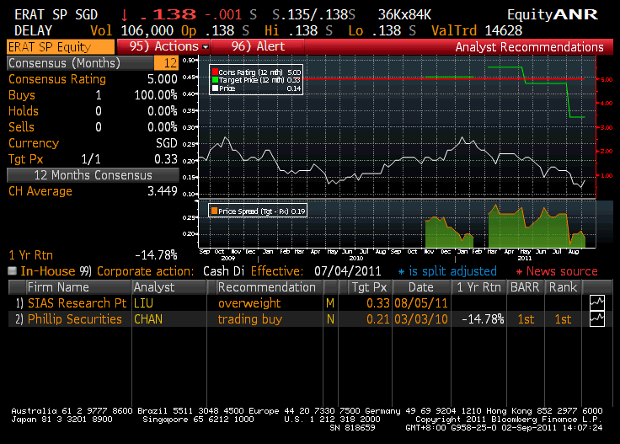
Task: Click the 'News source' legend text
Action: click(562, 271)
